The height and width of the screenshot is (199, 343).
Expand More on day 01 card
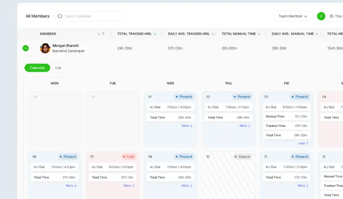click(187, 126)
